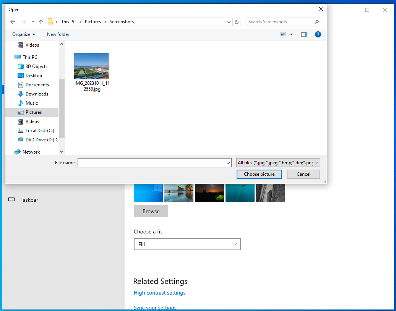The image size is (396, 311).
Task: Expand the File name dropdown arrow
Action: pyautogui.click(x=228, y=163)
